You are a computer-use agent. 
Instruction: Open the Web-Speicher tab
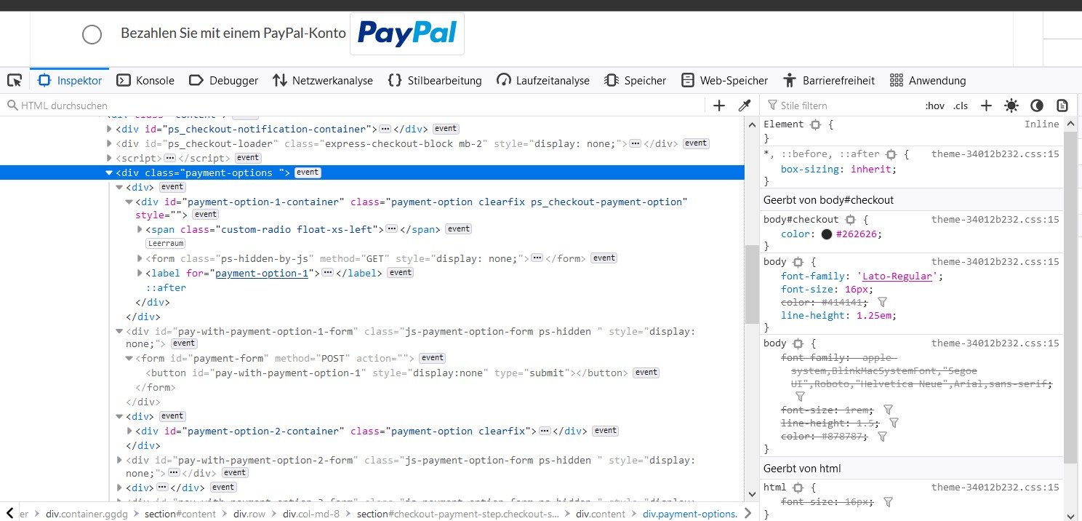tap(724, 80)
